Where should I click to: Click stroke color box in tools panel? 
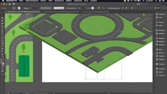pos(3,63)
